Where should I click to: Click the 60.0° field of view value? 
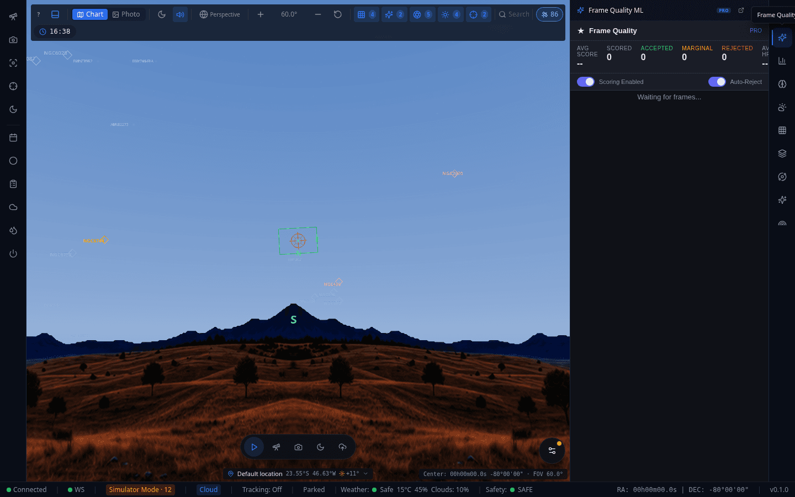(x=289, y=14)
